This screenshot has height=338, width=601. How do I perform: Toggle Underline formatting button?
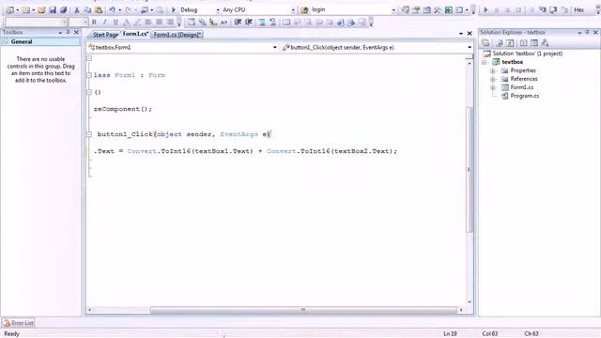pos(116,23)
